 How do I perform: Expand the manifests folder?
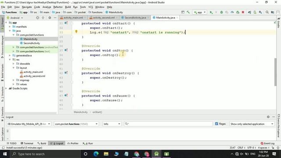pyautogui.click(x=10, y=27)
